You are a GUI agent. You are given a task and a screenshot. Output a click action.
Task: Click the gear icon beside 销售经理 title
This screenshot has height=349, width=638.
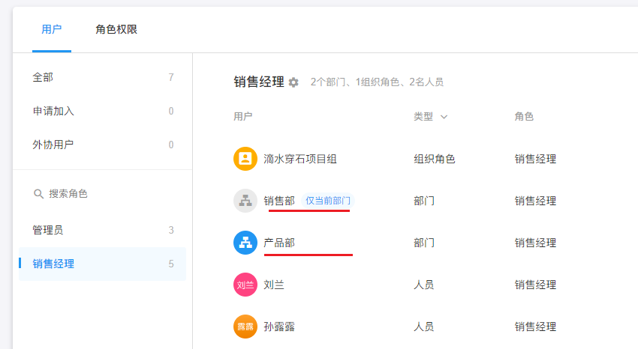coord(293,82)
